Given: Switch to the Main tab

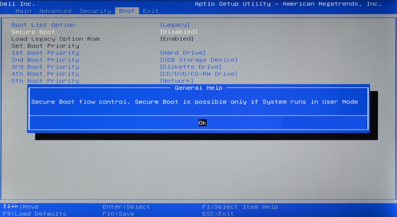Looking at the screenshot, I should click(x=23, y=11).
